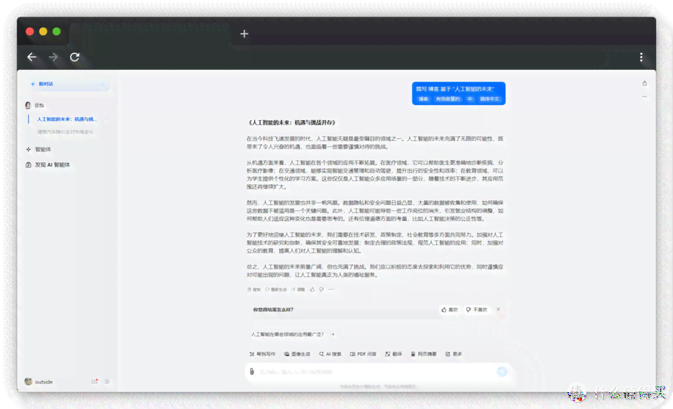Click the user prompt bubble 撰写 博客
The height and width of the screenshot is (409, 673).
tap(459, 93)
